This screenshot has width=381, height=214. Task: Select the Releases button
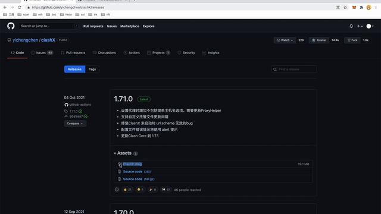(x=74, y=69)
